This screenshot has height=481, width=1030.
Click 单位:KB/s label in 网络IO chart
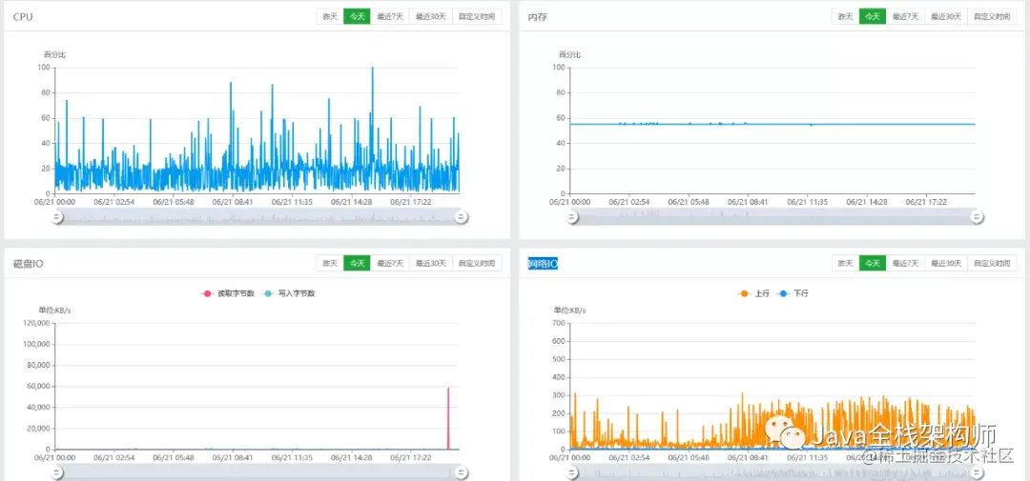point(569,310)
